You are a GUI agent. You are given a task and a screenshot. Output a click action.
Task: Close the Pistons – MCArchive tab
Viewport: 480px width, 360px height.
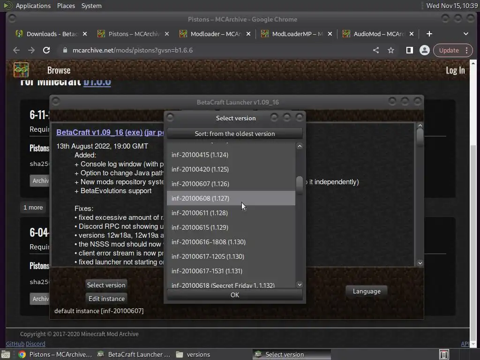tap(167, 34)
